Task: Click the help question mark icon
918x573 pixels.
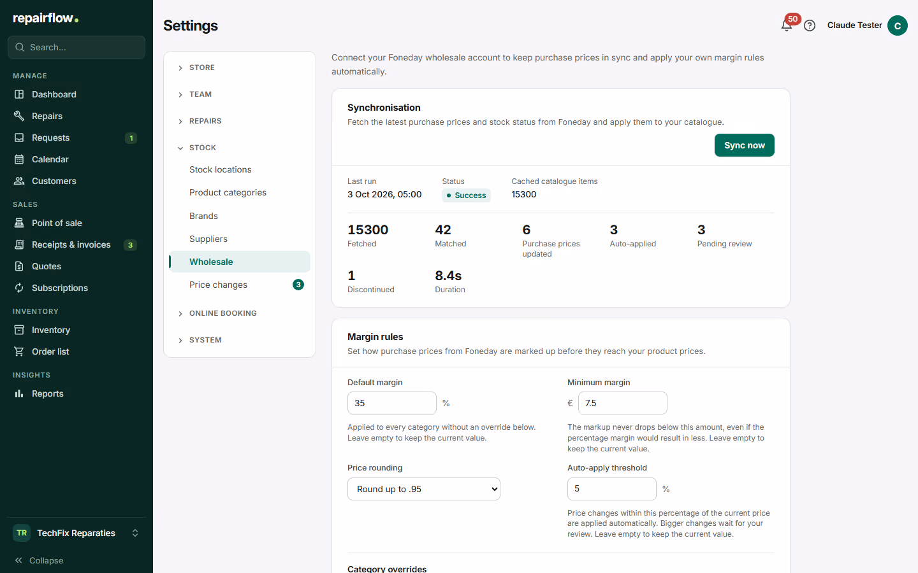Action: [810, 25]
